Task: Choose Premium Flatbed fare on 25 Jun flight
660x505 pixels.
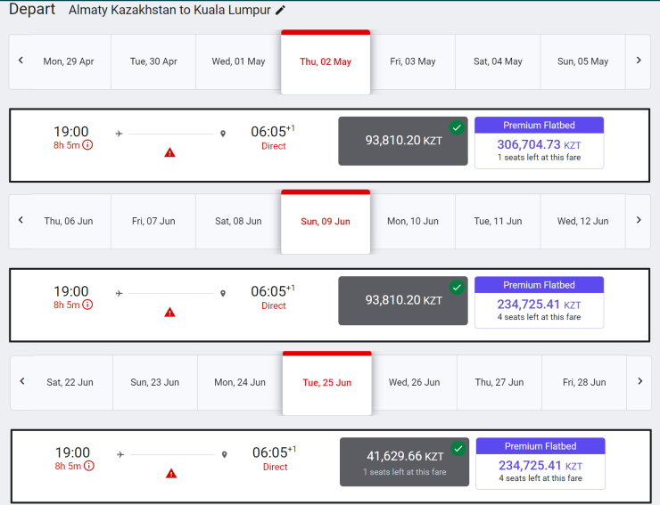Action: pyautogui.click(x=540, y=463)
